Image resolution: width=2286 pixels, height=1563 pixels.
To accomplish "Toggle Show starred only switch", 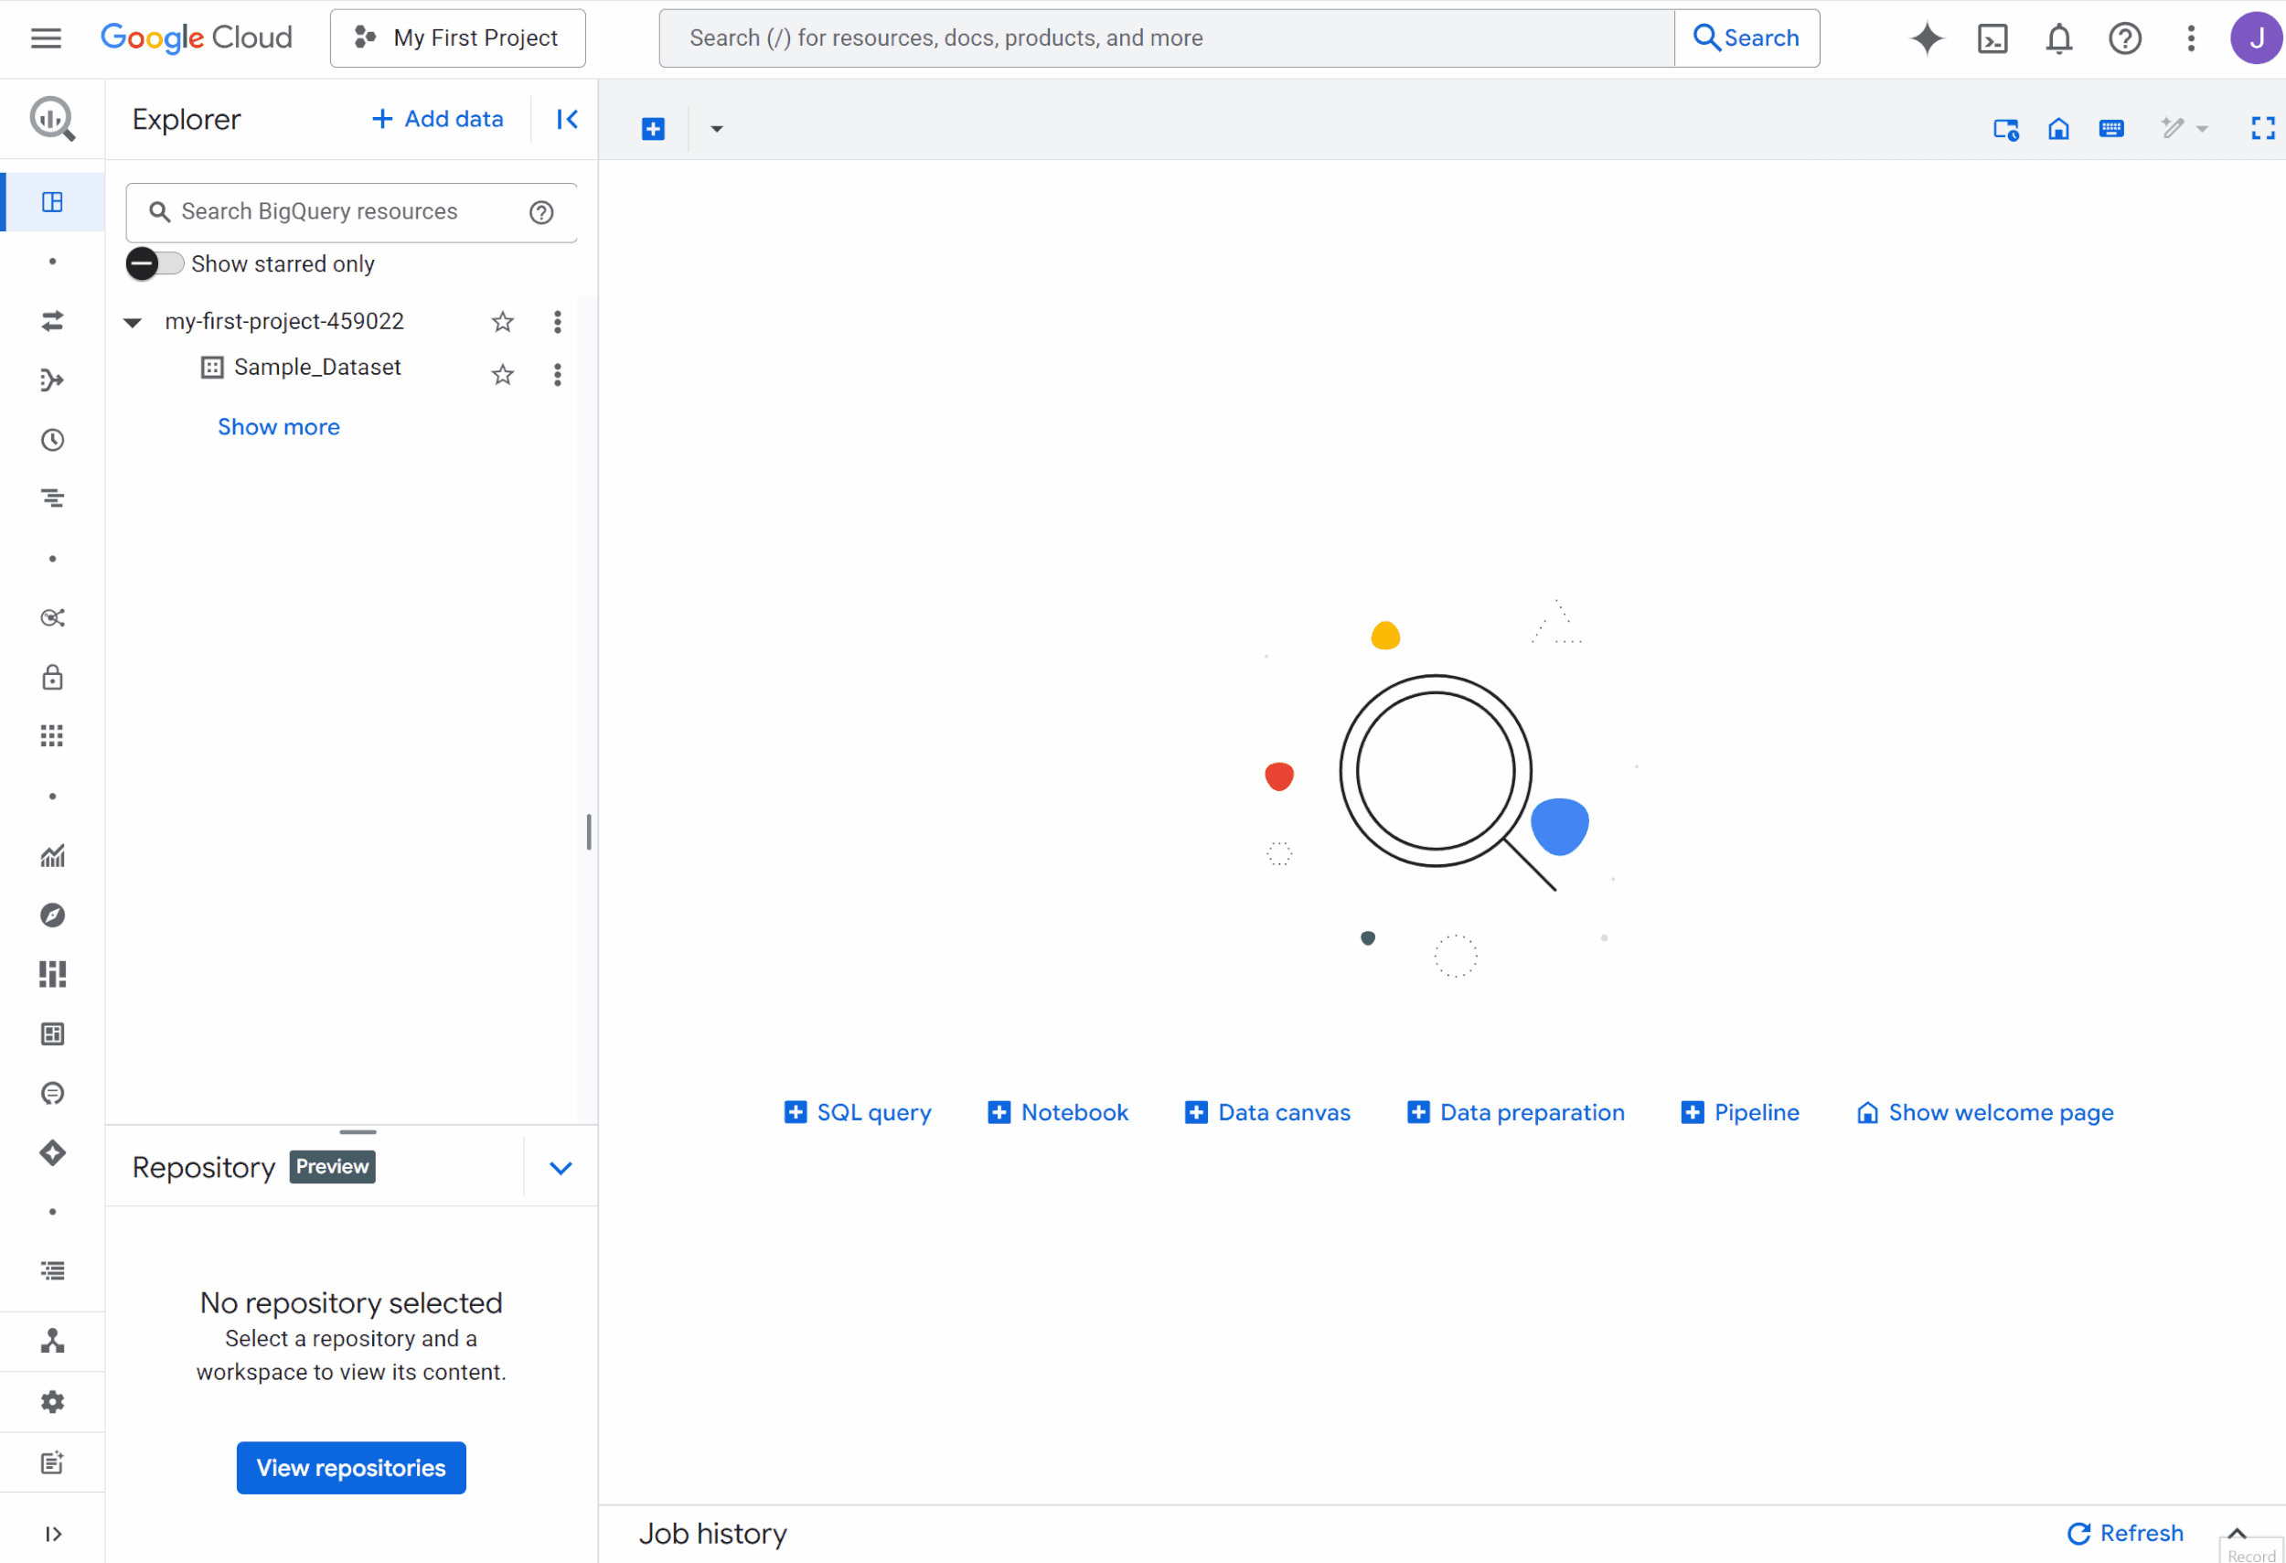I will [x=155, y=263].
